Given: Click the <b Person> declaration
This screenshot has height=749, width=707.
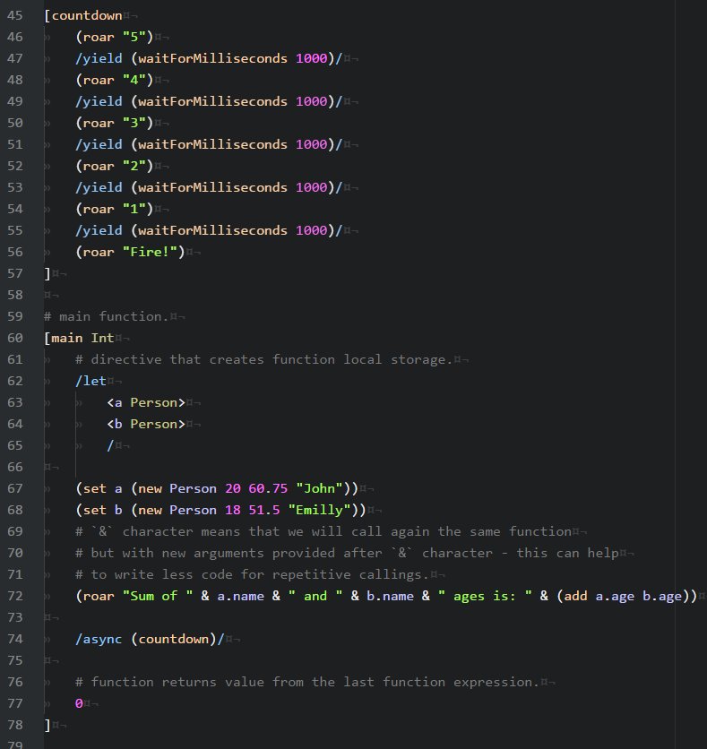Looking at the screenshot, I should coord(146,424).
